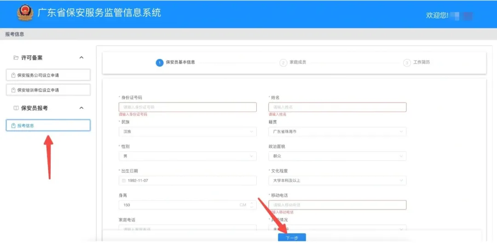
Task: Collapse the 保安员报考 section chevron
Action: point(81,108)
